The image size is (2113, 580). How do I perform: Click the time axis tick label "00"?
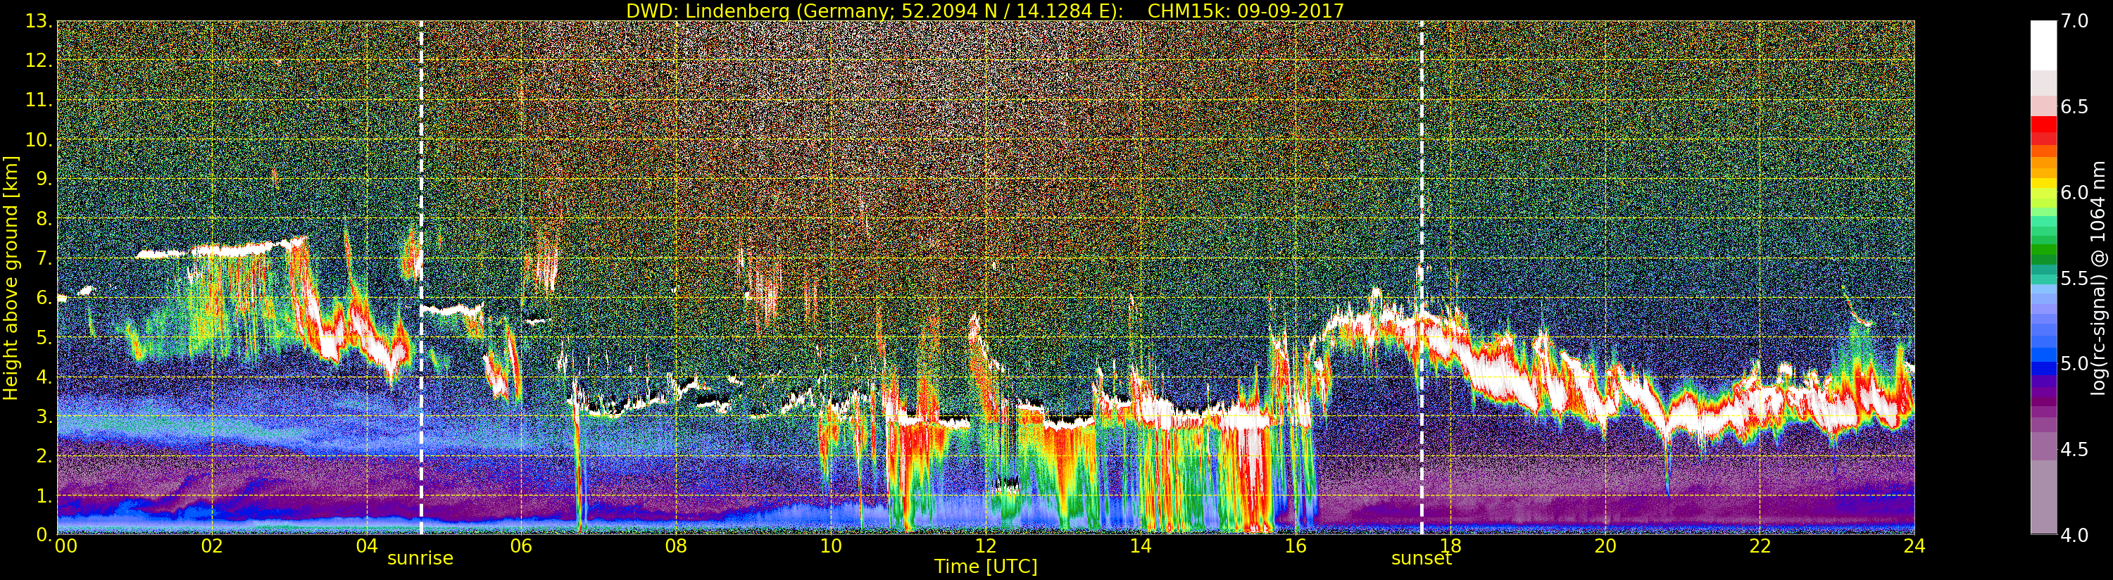(65, 546)
